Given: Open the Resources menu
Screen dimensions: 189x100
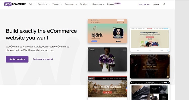Looking at the screenshot, I should [97, 4].
